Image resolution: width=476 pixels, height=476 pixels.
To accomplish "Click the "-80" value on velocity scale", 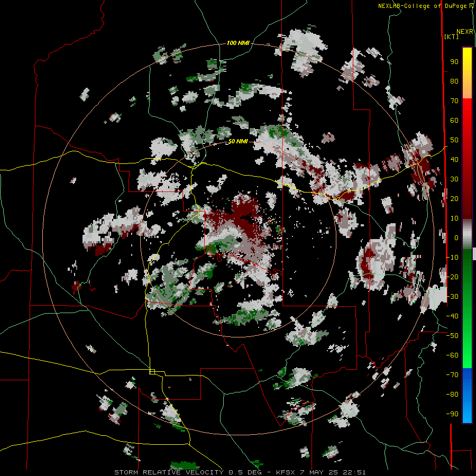I will click(x=452, y=395).
